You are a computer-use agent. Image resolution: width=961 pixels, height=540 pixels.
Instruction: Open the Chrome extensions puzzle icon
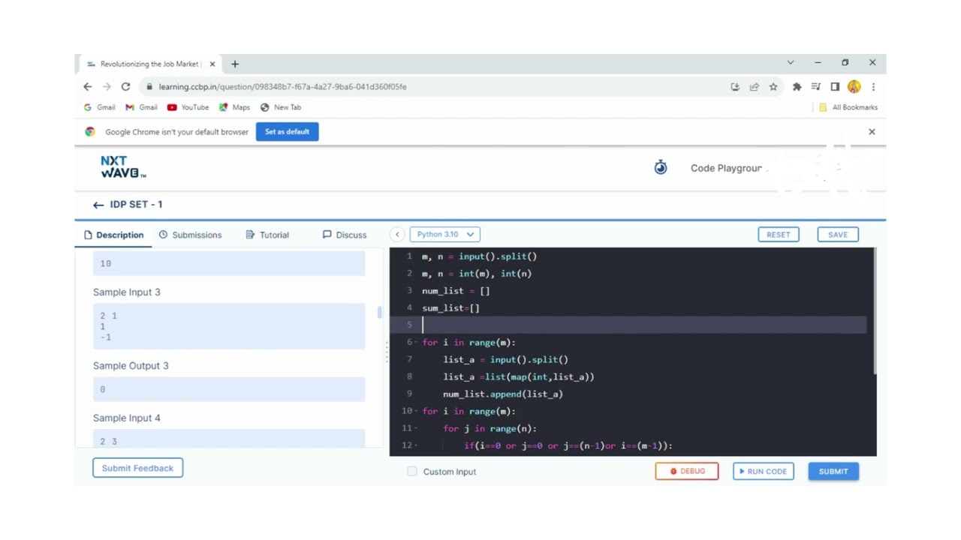point(797,87)
